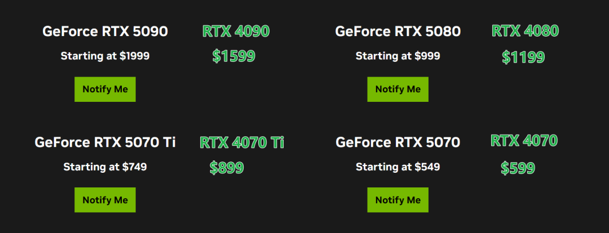Click the green $1599 price annotation
The width and height of the screenshot is (609, 233).
233,56
